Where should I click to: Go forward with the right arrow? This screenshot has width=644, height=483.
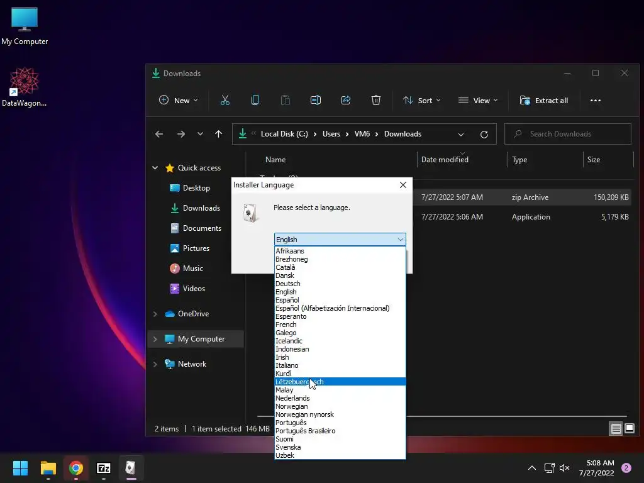180,134
